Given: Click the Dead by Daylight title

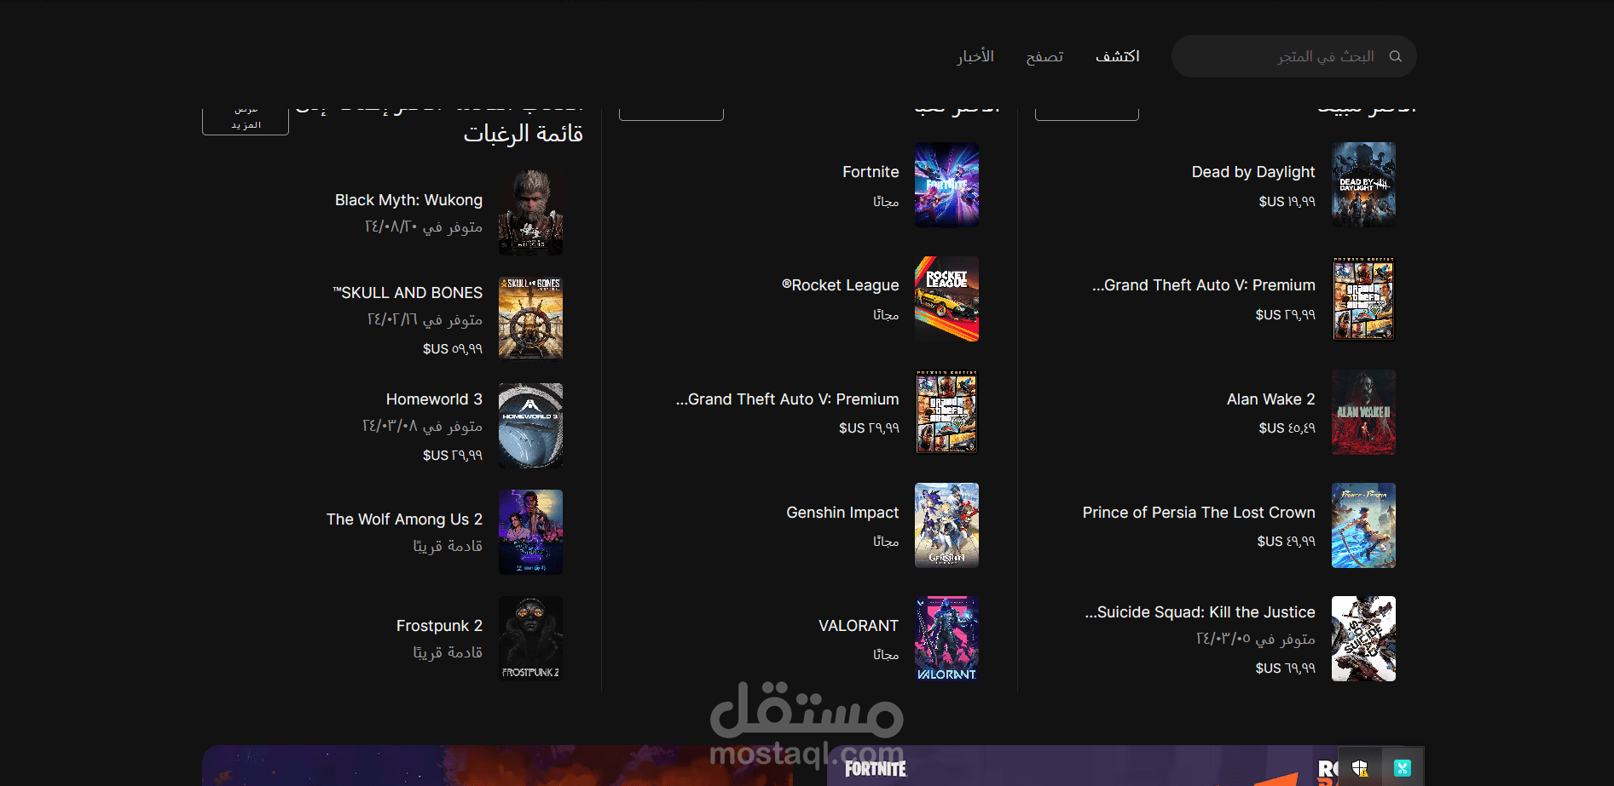Looking at the screenshot, I should point(1253,172).
